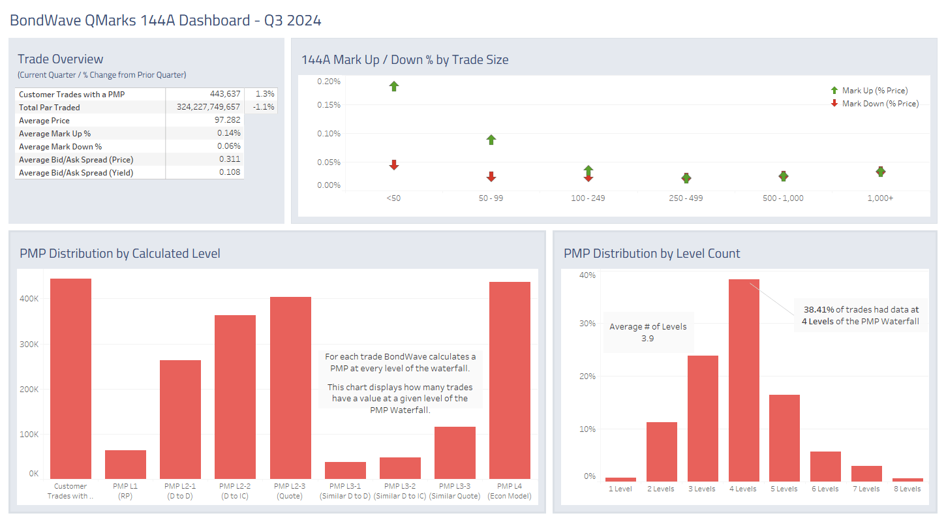Click the PMP L4 (Econ Model) bar
Viewport: 946px width, 522px height.
tap(510, 380)
